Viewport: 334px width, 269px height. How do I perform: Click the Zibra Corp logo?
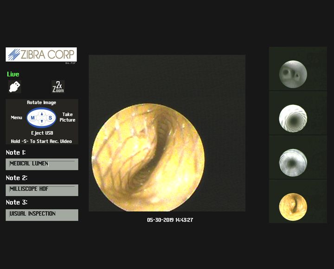coord(41,55)
